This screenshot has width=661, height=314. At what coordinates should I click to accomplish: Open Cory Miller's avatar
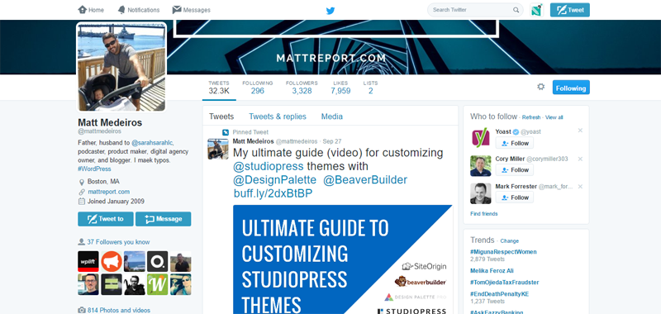[x=481, y=165]
